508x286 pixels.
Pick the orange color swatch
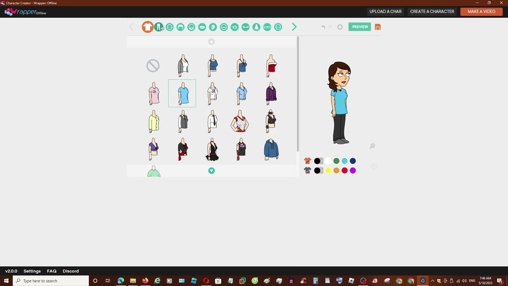pyautogui.click(x=336, y=170)
